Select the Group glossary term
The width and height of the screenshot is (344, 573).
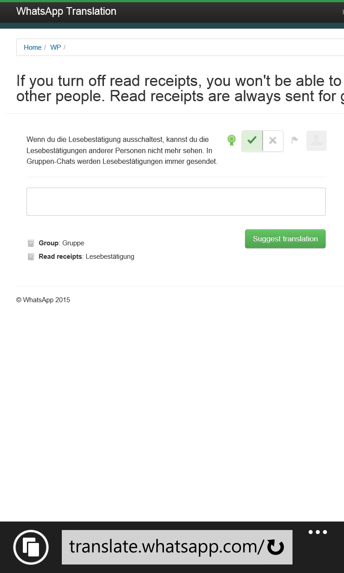click(x=49, y=243)
